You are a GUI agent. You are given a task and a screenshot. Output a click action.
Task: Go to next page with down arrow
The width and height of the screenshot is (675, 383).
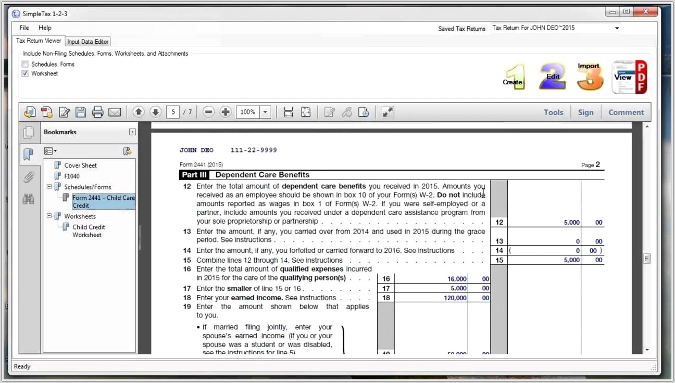[x=155, y=112]
